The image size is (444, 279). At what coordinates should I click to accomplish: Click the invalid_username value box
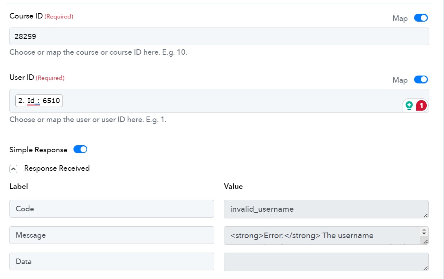pos(326,209)
